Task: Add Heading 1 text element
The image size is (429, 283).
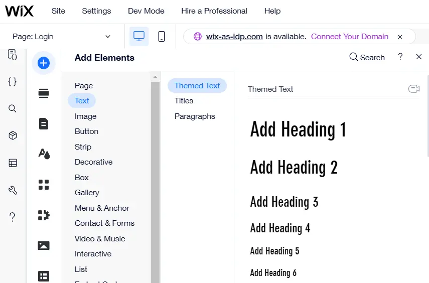Action: [x=298, y=129]
